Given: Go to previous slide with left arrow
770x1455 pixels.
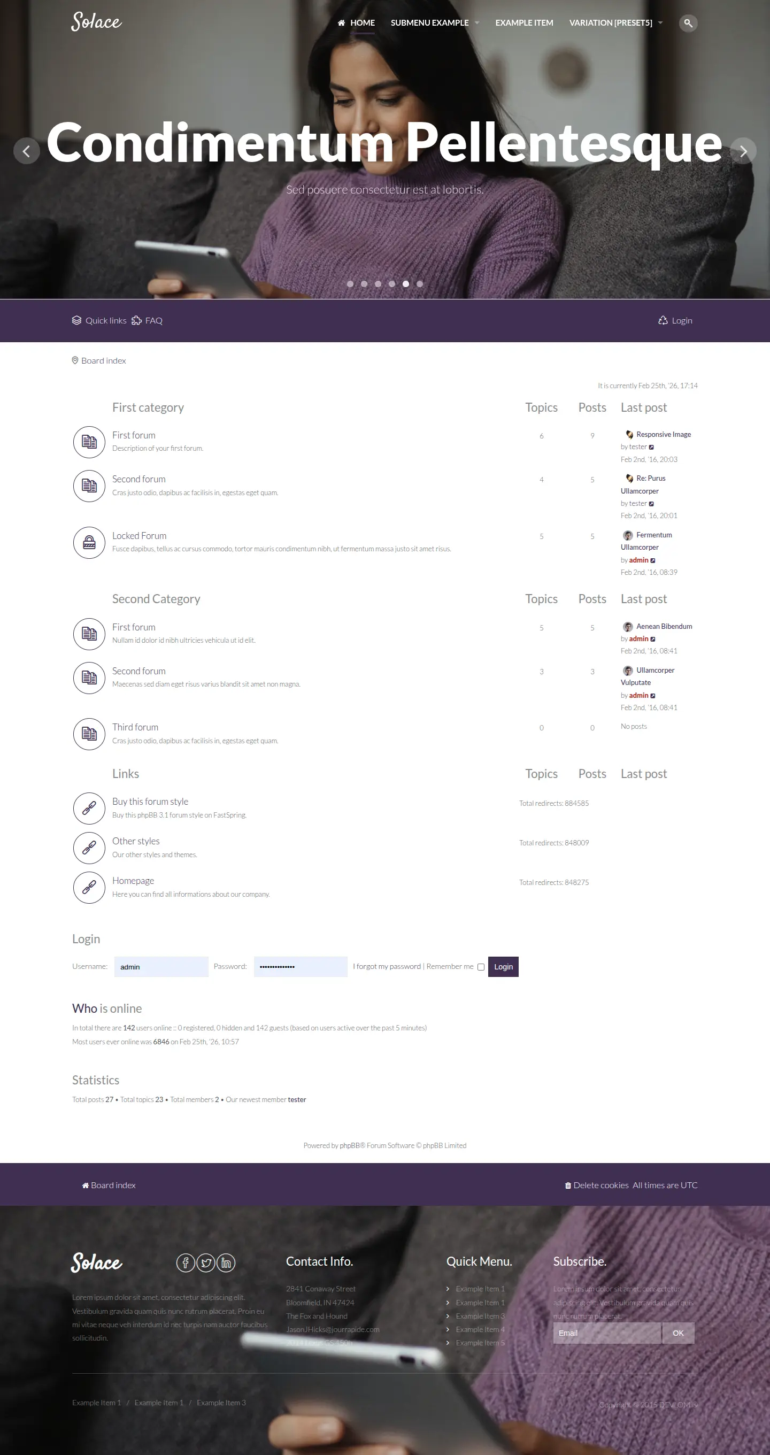Looking at the screenshot, I should [26, 151].
